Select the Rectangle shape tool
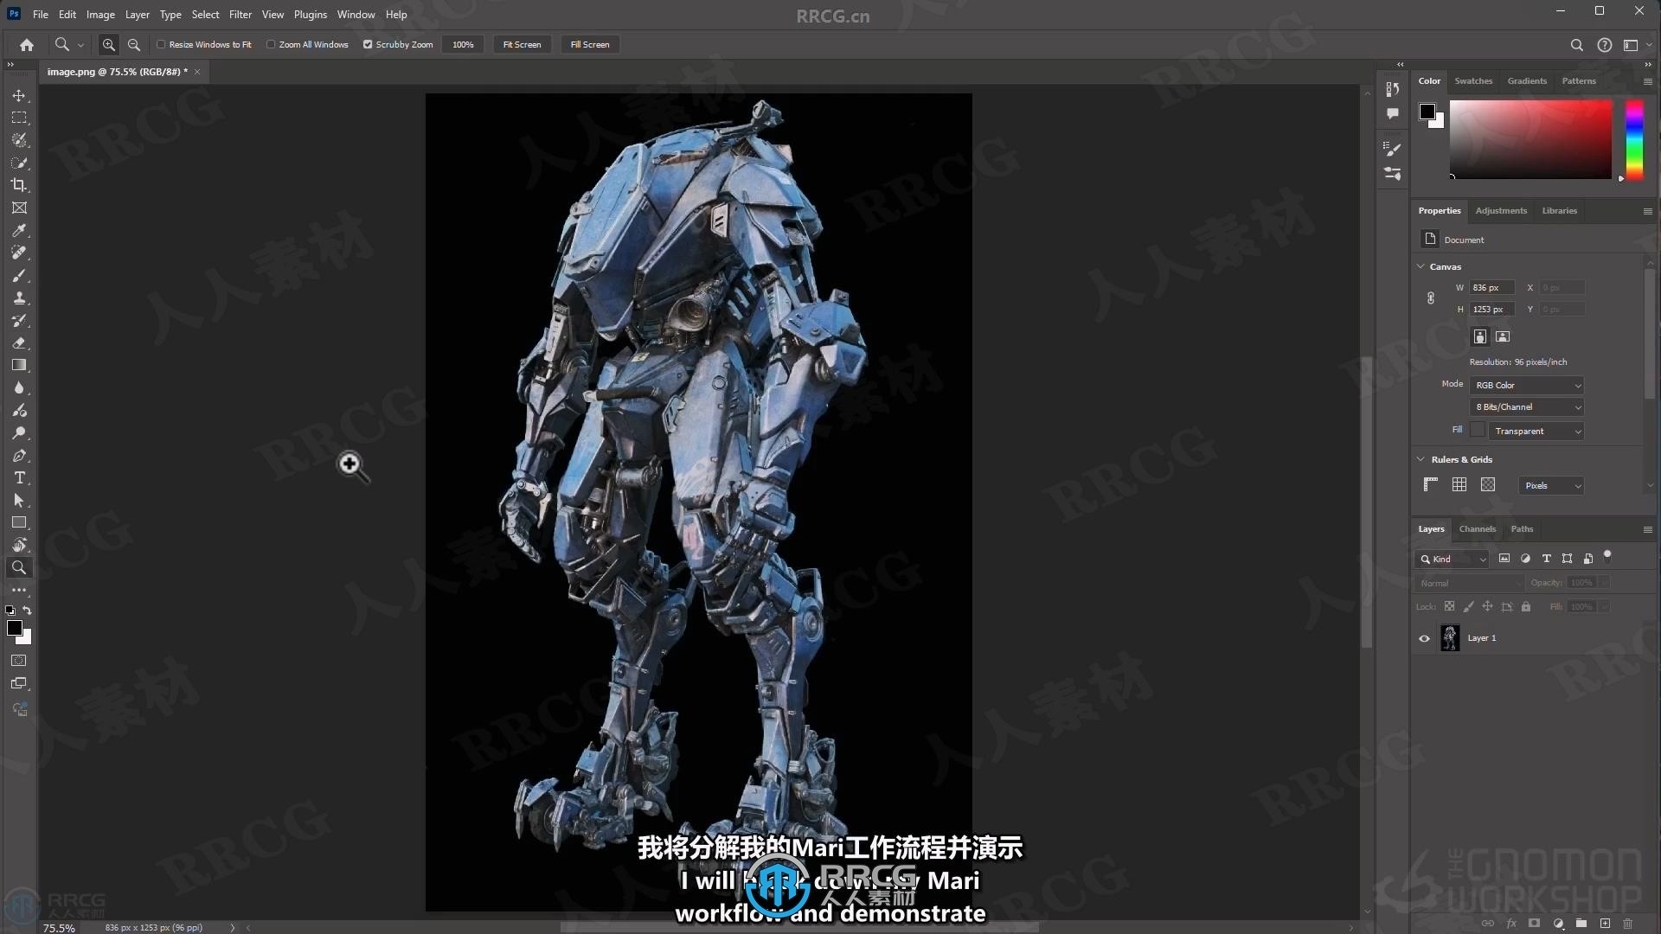The width and height of the screenshot is (1661, 934). 19,522
